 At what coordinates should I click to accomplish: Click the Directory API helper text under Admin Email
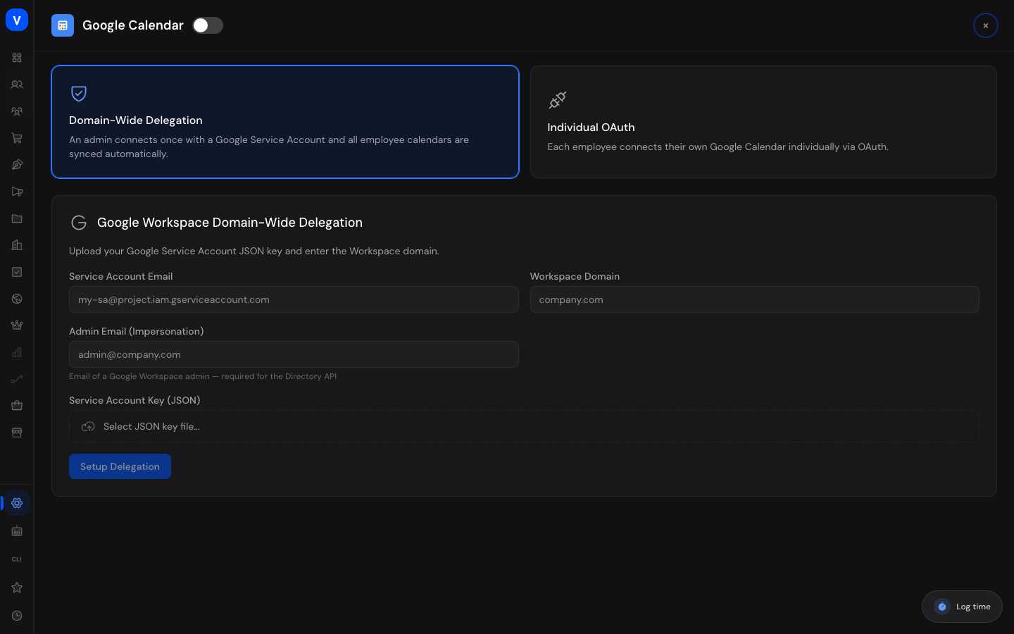(x=203, y=376)
